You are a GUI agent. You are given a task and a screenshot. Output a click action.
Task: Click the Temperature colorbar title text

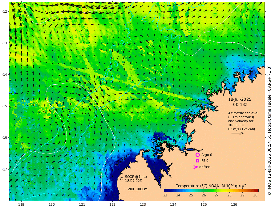point(211,186)
